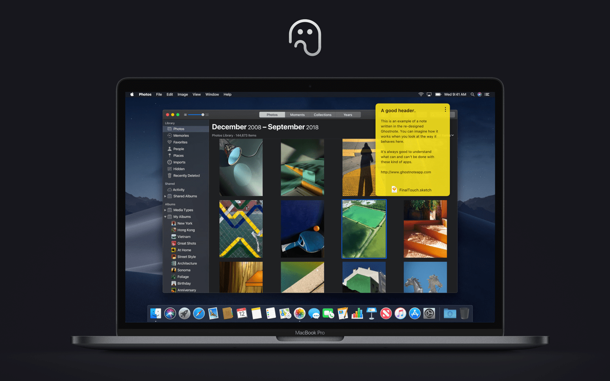This screenshot has height=381, width=610.
Task: Expand the Media Types group
Action: pos(165,210)
